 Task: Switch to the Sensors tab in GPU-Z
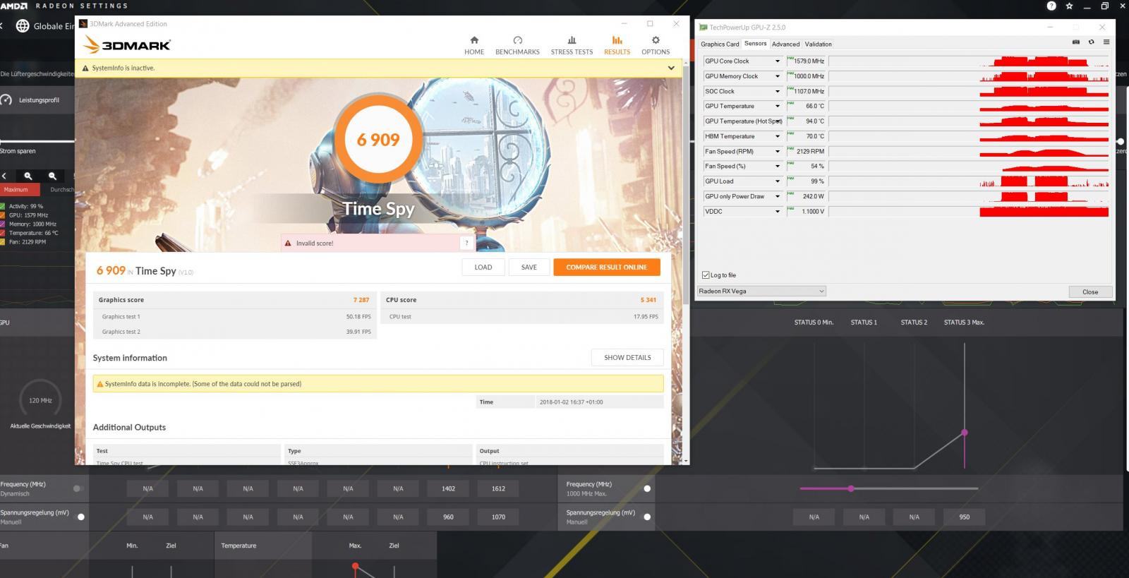coord(755,44)
